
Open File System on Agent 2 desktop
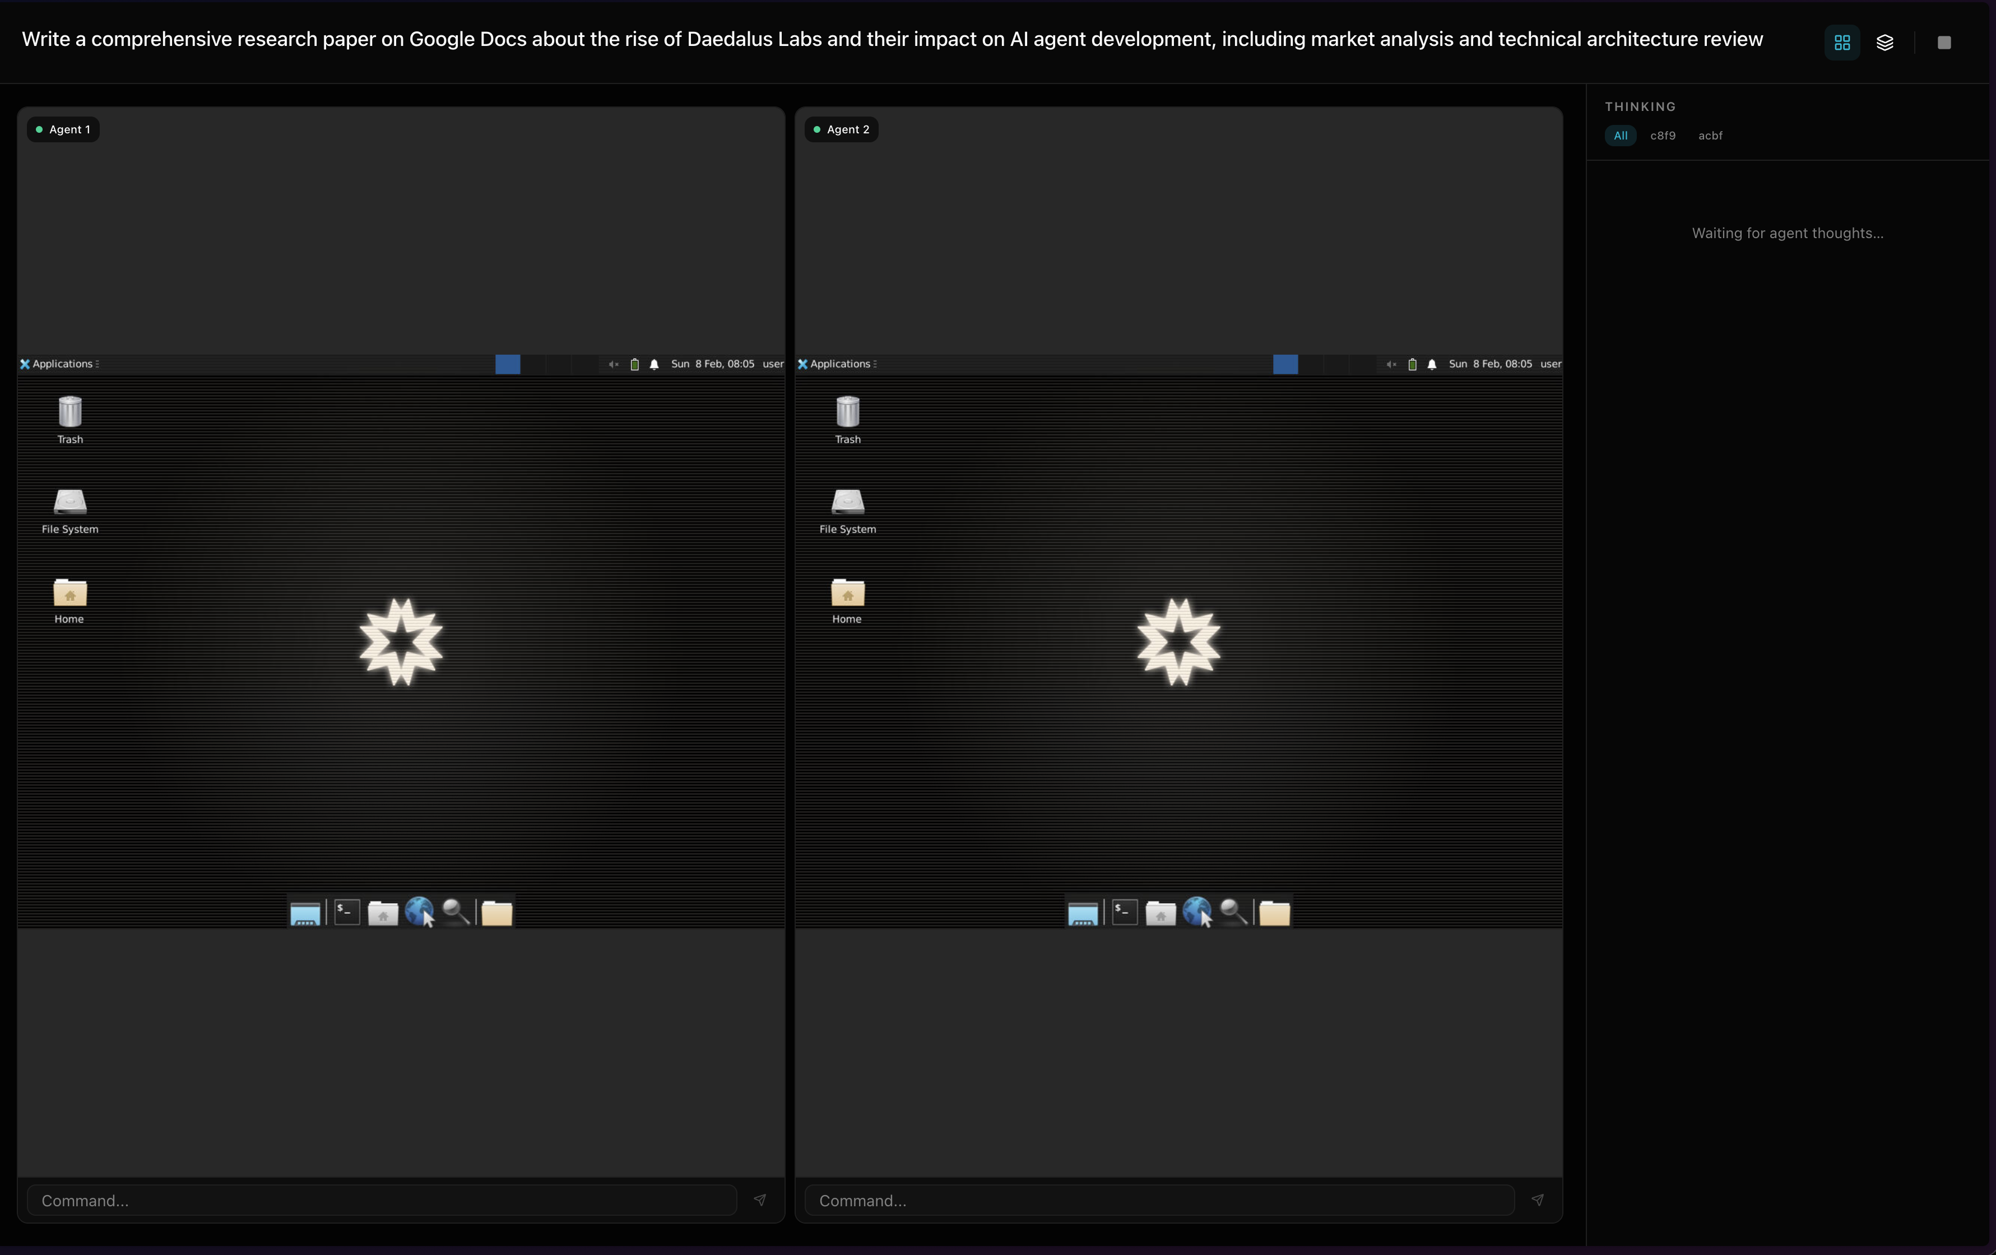(x=847, y=503)
